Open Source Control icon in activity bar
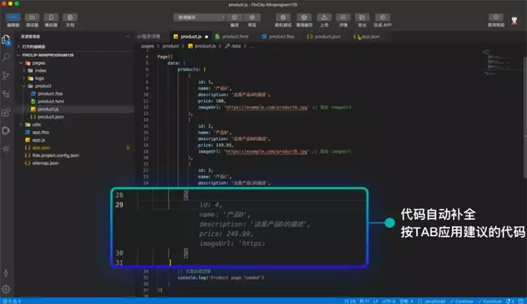The image size is (527, 304). 6,76
